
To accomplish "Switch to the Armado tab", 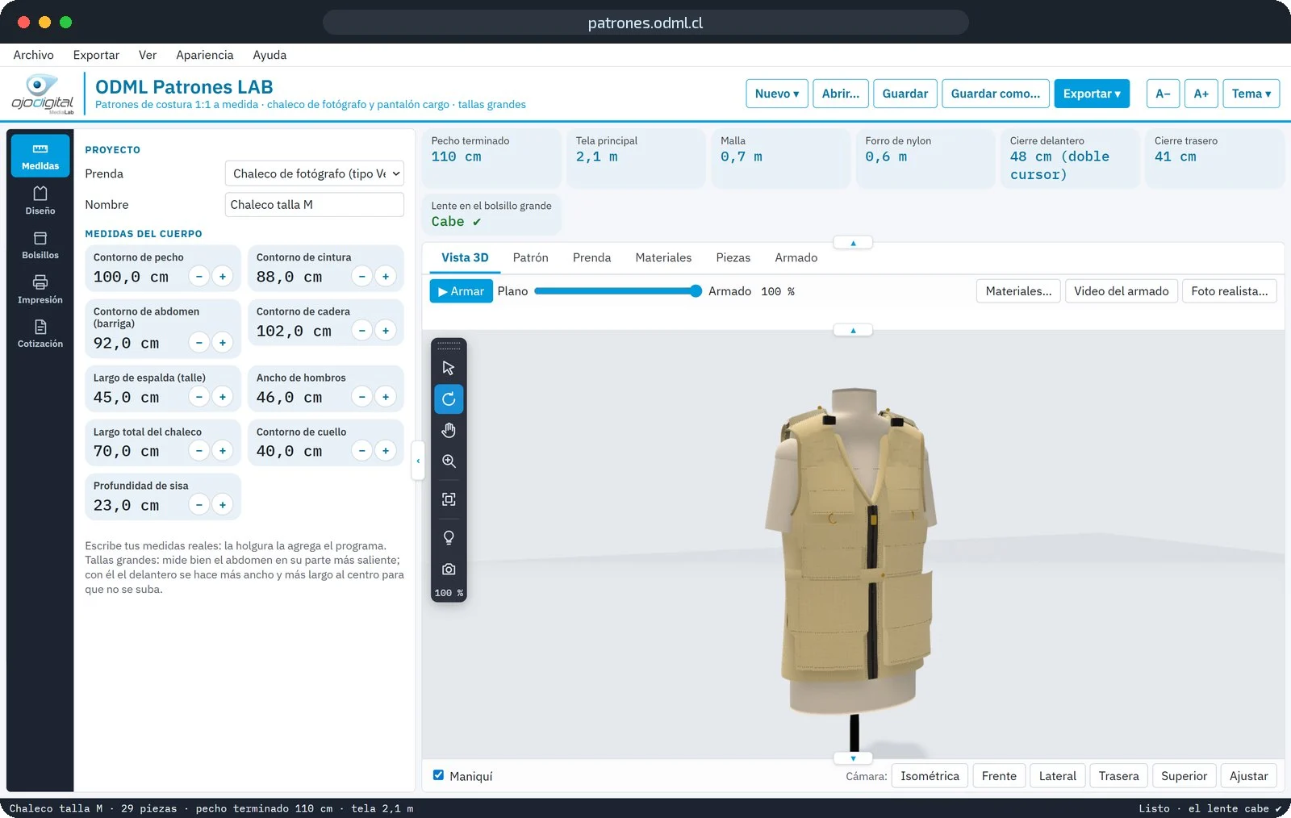I will point(796,257).
